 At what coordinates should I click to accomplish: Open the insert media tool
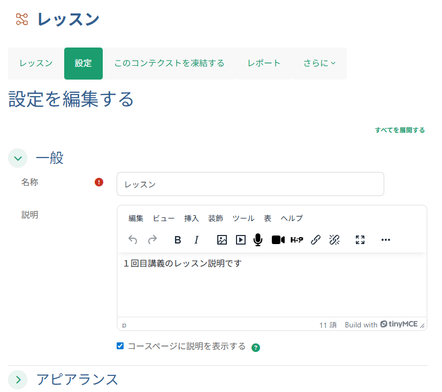pyautogui.click(x=240, y=240)
